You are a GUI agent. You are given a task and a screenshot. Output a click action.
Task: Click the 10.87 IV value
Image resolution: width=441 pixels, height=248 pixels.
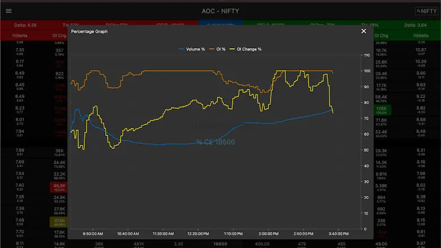[x=421, y=50]
